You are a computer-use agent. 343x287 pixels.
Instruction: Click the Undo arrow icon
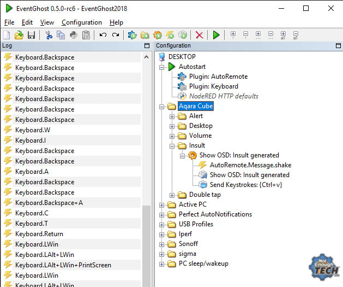tap(103, 35)
